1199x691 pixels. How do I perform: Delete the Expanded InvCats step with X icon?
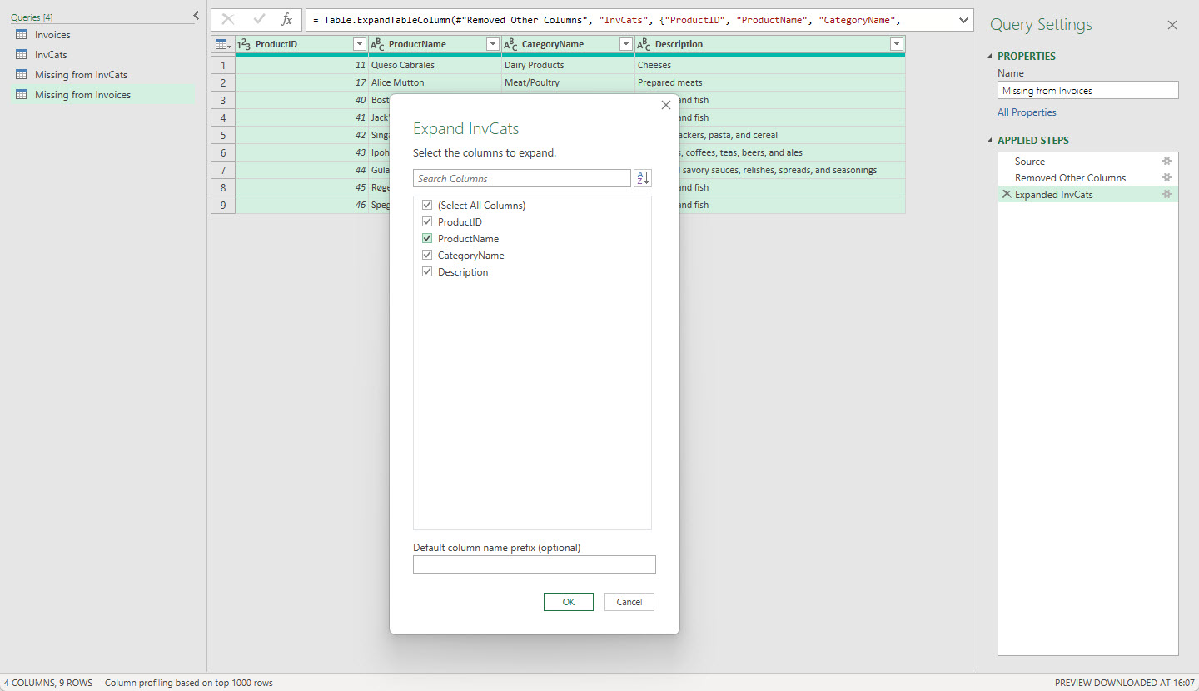pos(1007,195)
